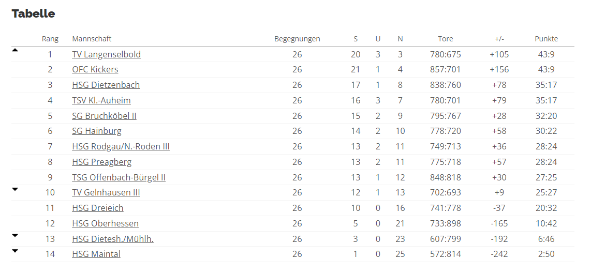Click the Punkte column header

click(x=546, y=39)
